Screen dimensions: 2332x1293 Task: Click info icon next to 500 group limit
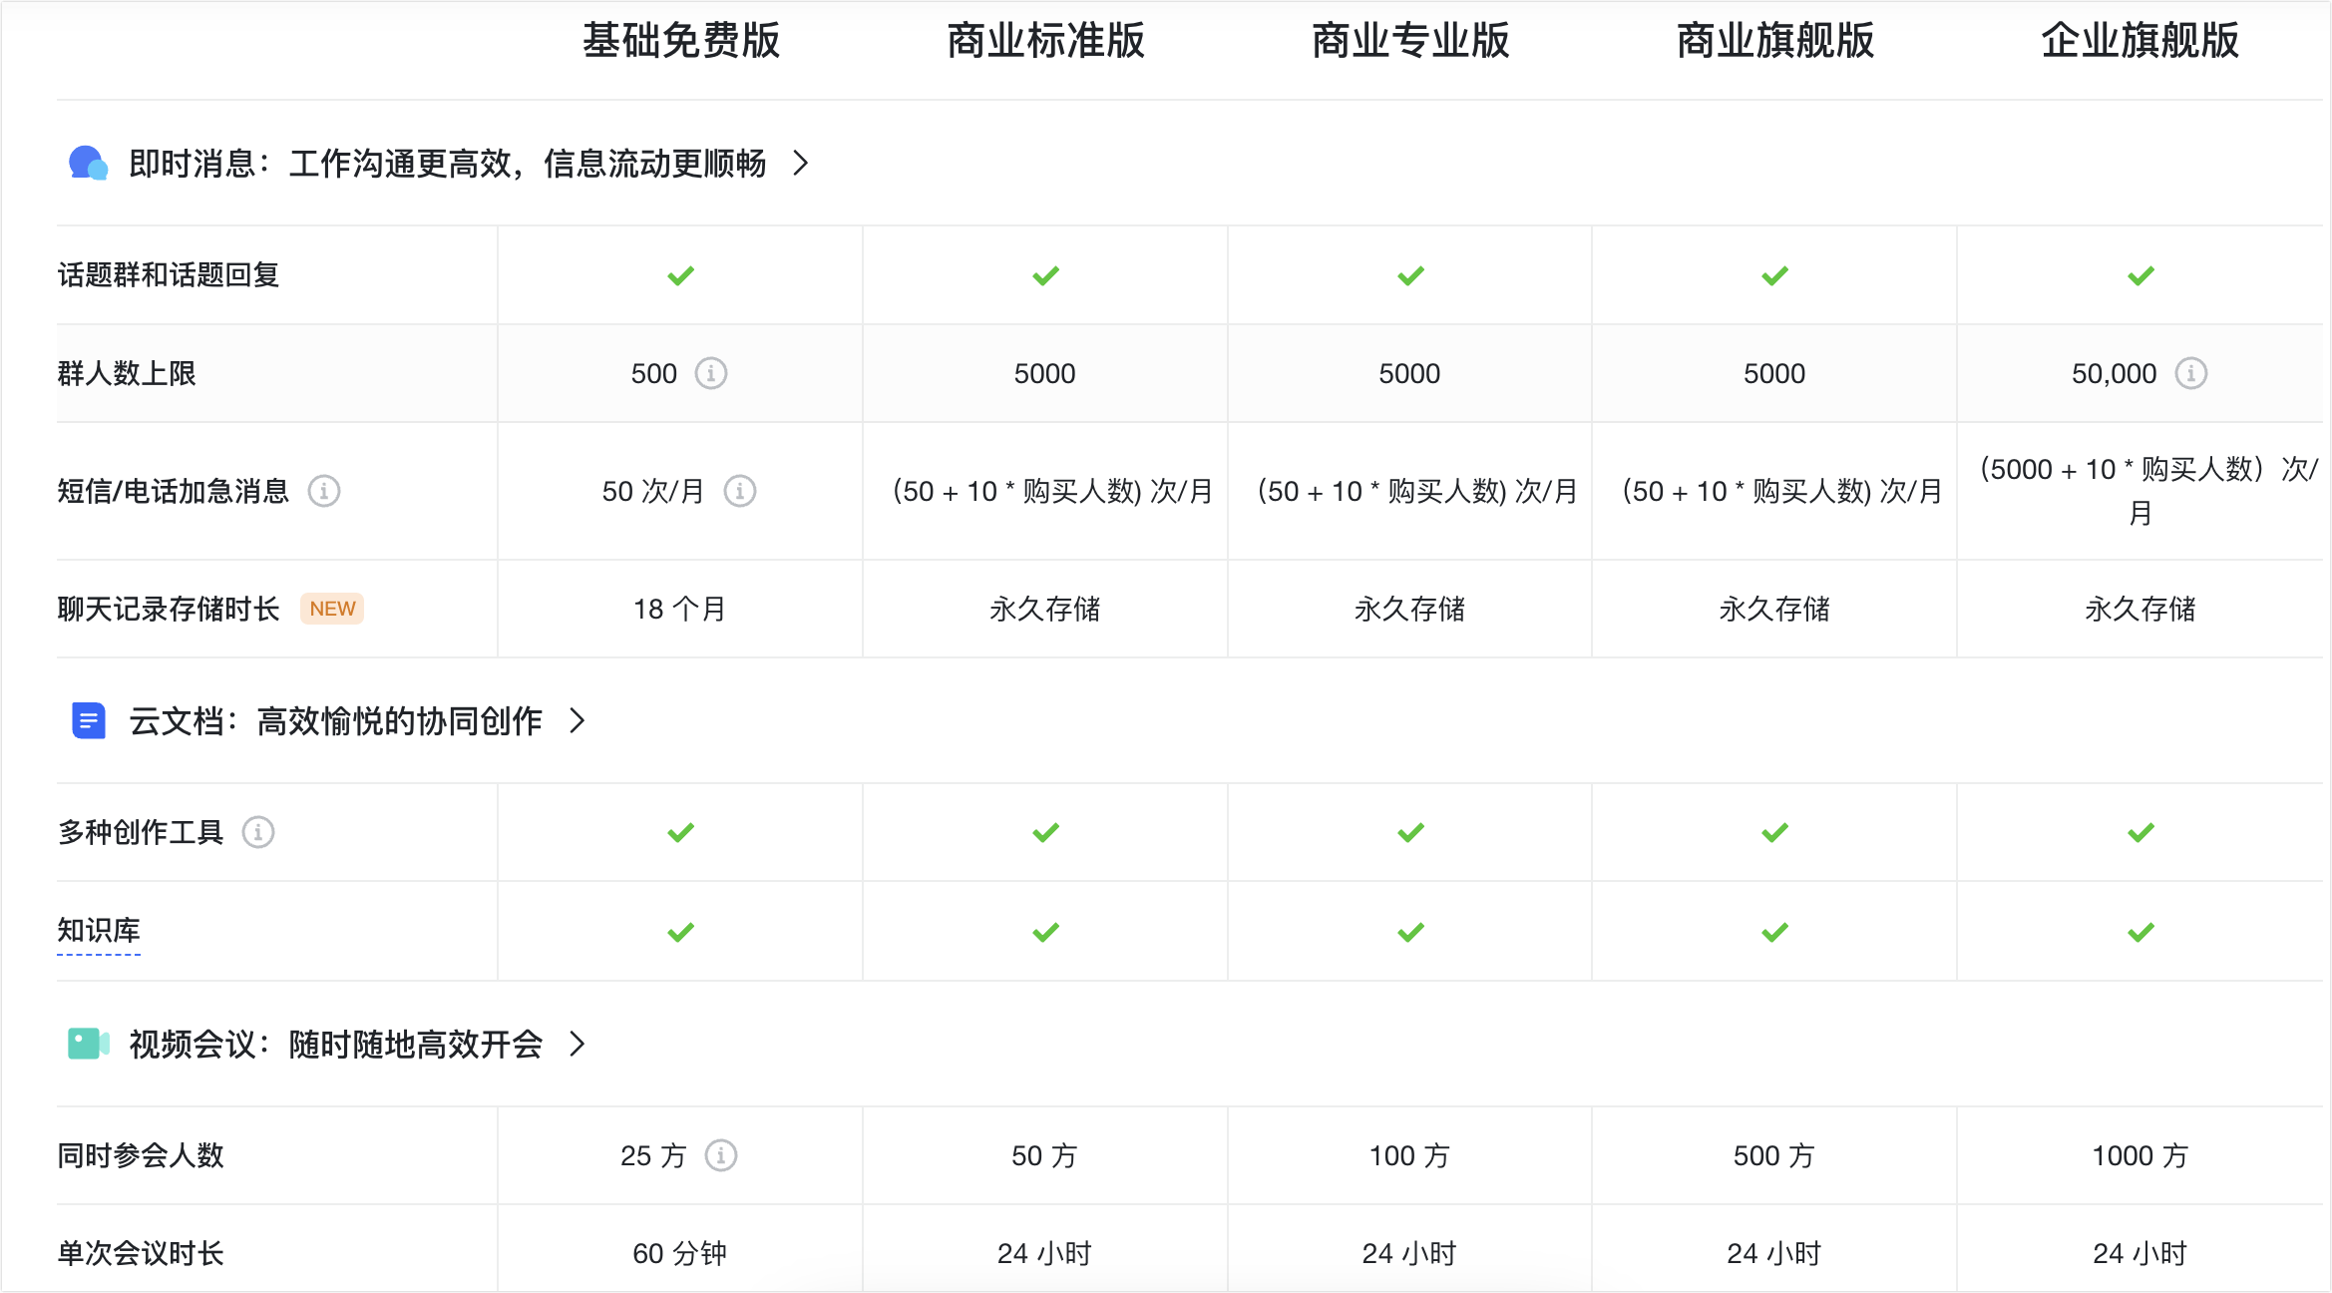coord(711,373)
